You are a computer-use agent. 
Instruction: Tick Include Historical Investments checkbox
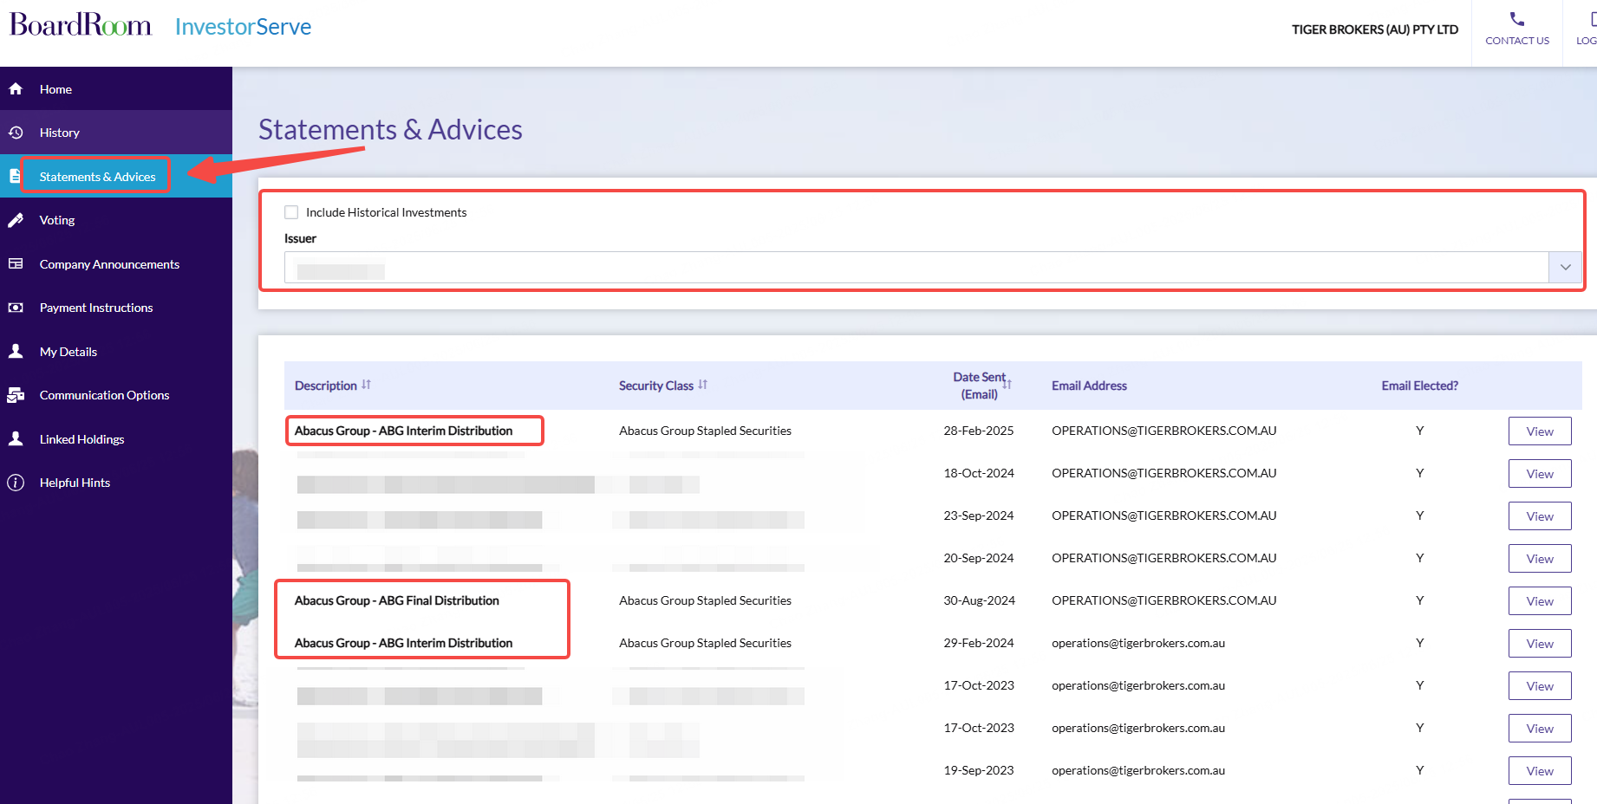(291, 212)
